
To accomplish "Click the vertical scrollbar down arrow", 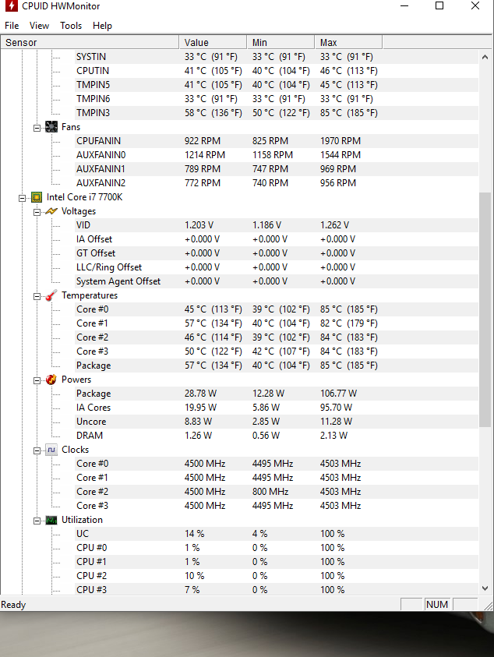I will tap(485, 588).
